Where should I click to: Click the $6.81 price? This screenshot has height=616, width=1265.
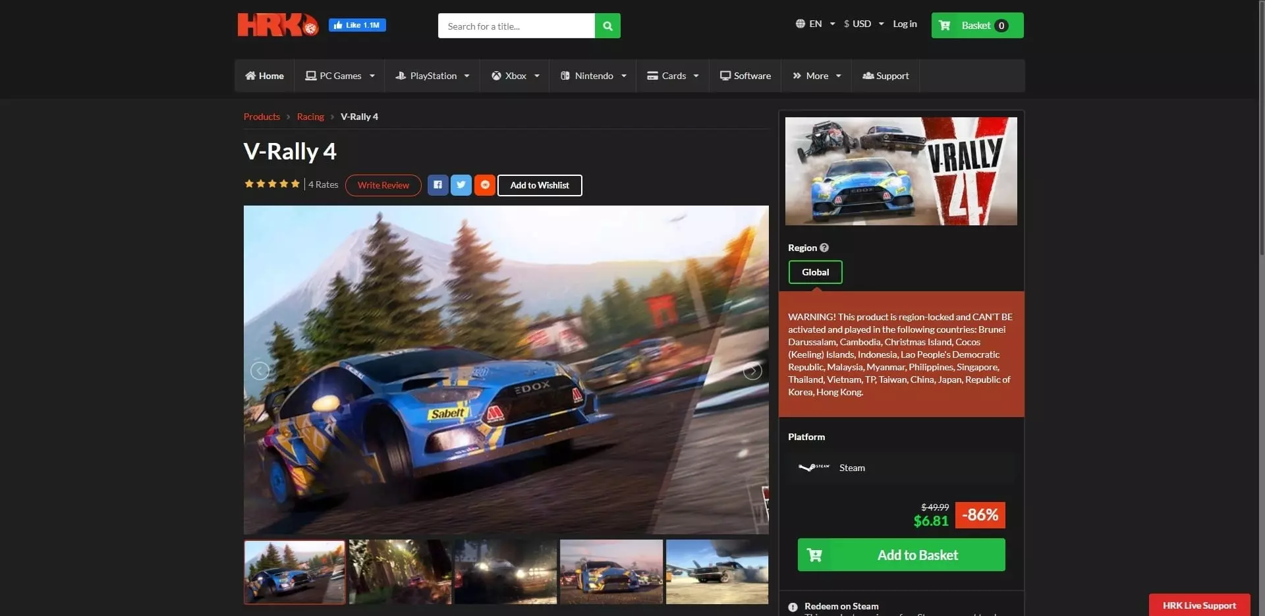931,521
